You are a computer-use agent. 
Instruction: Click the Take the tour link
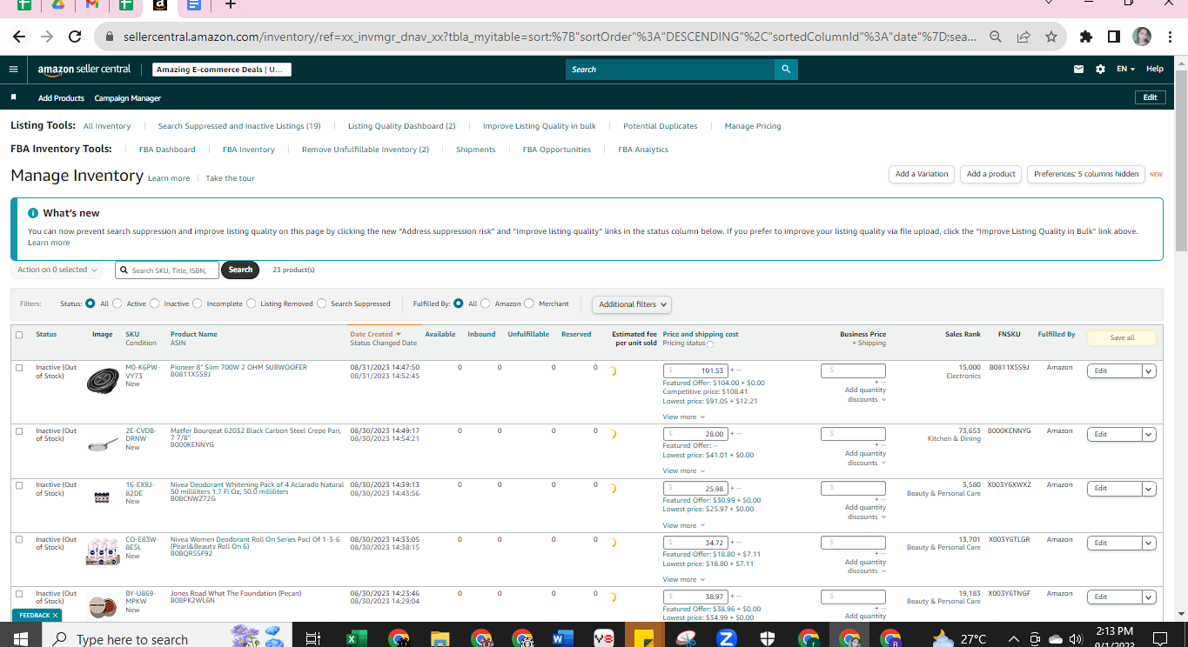(230, 178)
